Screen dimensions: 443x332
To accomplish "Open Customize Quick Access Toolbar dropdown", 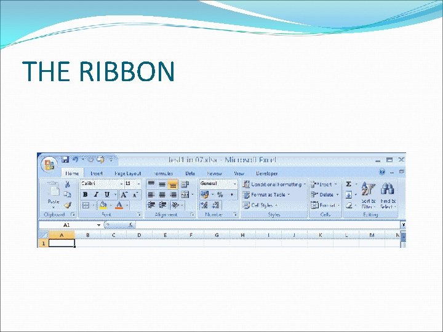I will [x=111, y=160].
